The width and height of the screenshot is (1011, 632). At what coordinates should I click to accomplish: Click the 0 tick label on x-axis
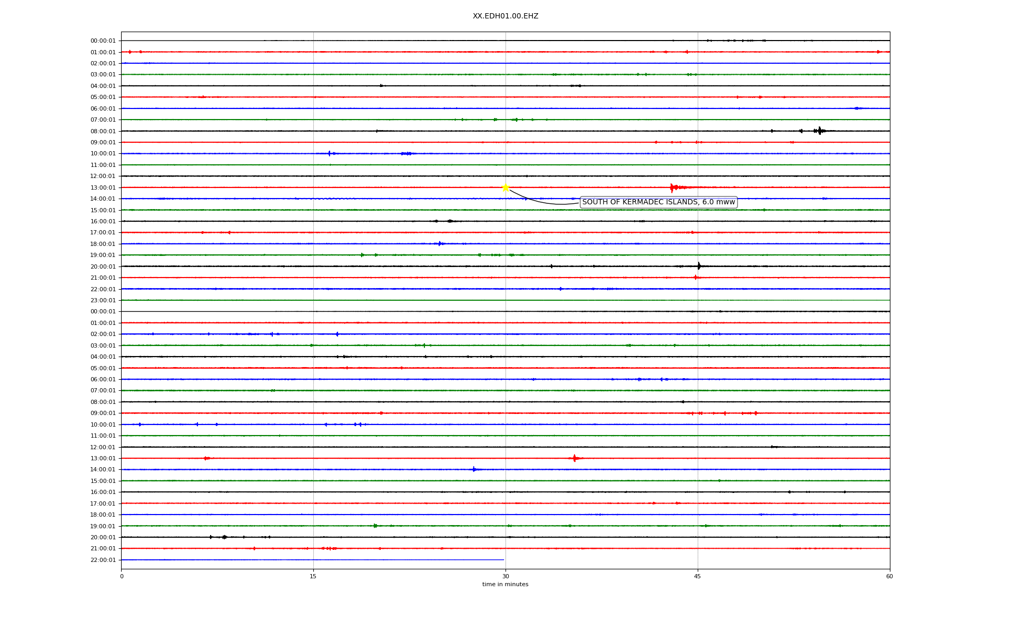tap(122, 576)
